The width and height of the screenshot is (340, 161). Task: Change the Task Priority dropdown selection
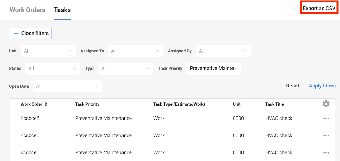pos(214,69)
